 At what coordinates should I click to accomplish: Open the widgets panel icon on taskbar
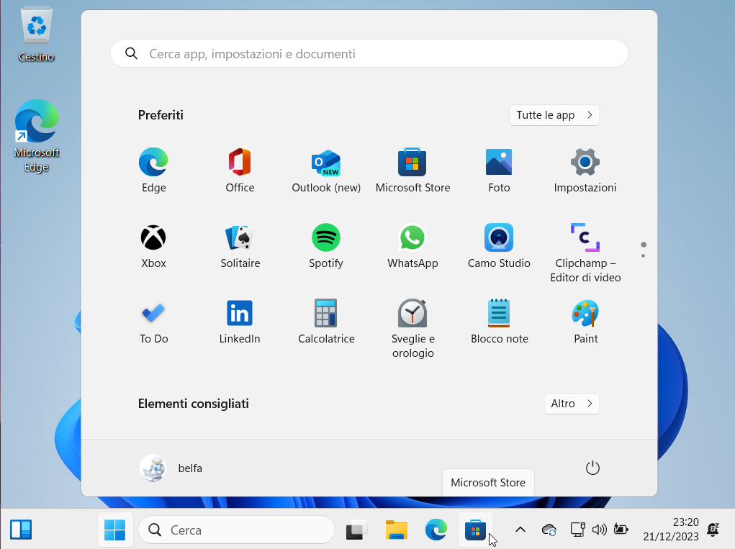click(21, 530)
